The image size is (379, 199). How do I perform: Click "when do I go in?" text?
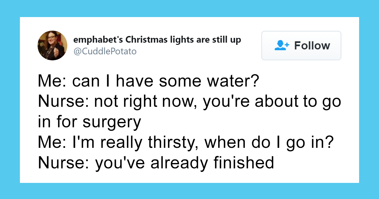[x=269, y=142]
